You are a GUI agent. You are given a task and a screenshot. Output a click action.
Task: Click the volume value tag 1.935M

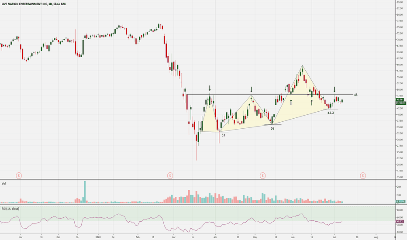click(x=400, y=202)
